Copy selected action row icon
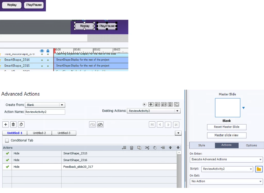Viewport: 264px width, 193px height. (x=139, y=148)
